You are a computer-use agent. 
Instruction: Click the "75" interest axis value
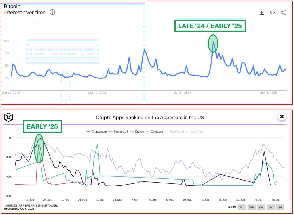tap(7, 53)
